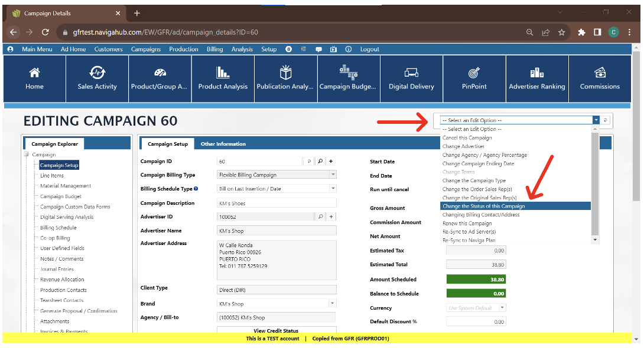The width and height of the screenshot is (644, 348).
Task: Open the Billing Schedule Type dropdown
Action: [333, 189]
